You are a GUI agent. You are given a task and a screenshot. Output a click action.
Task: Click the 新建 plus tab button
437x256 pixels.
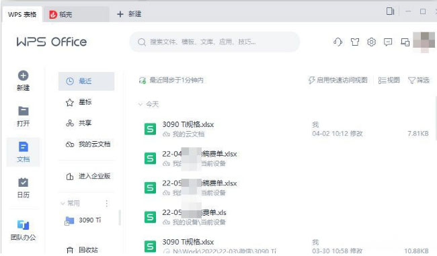click(x=129, y=14)
